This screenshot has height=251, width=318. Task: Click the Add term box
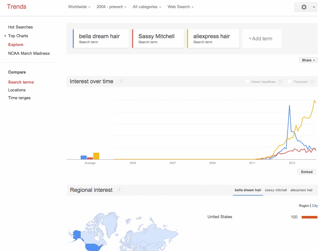(262, 38)
